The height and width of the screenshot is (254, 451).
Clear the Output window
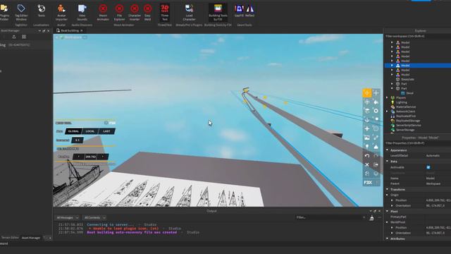click(x=371, y=218)
